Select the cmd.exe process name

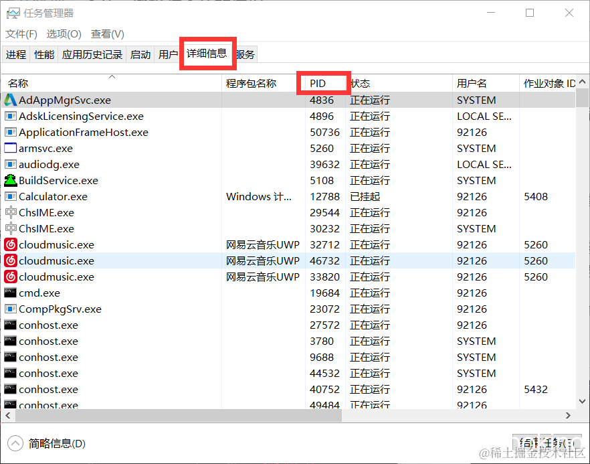click(x=39, y=293)
